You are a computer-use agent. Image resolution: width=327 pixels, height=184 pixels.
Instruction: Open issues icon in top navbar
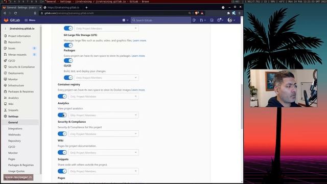[194, 20]
